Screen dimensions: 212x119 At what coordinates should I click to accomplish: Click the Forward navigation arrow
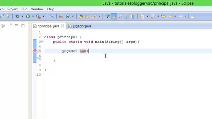(180, 17)
